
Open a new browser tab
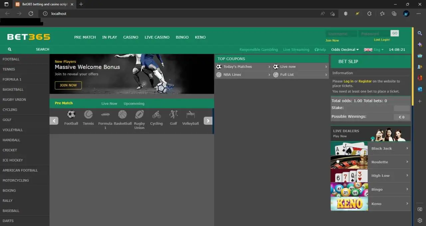(x=81, y=4)
